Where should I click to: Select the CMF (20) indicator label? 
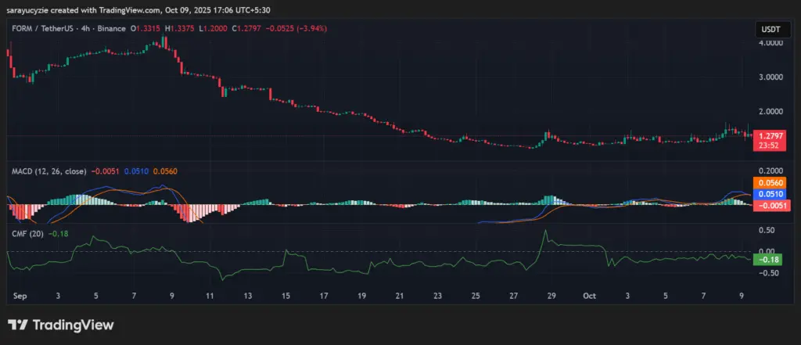(x=26, y=232)
